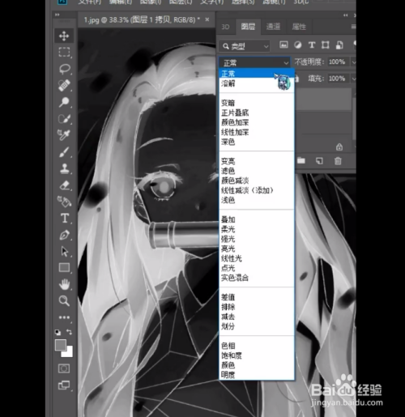Filter layers by type layers

coord(312,45)
